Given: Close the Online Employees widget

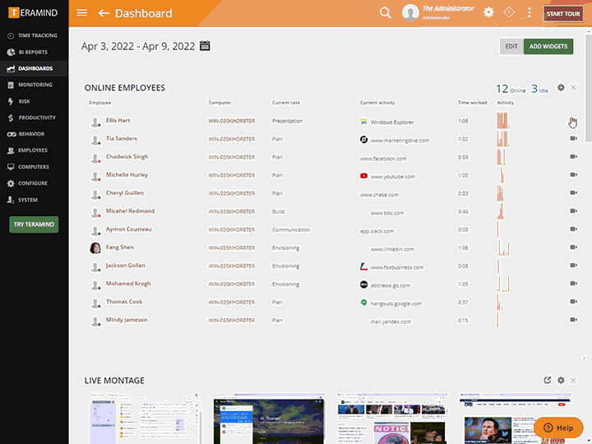Looking at the screenshot, I should pyautogui.click(x=574, y=88).
